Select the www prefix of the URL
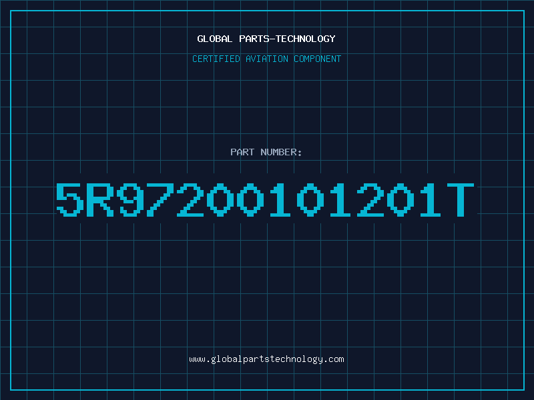 tap(198, 360)
